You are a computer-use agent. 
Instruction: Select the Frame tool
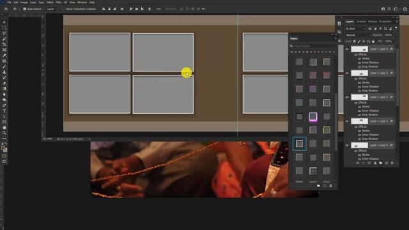(4, 50)
